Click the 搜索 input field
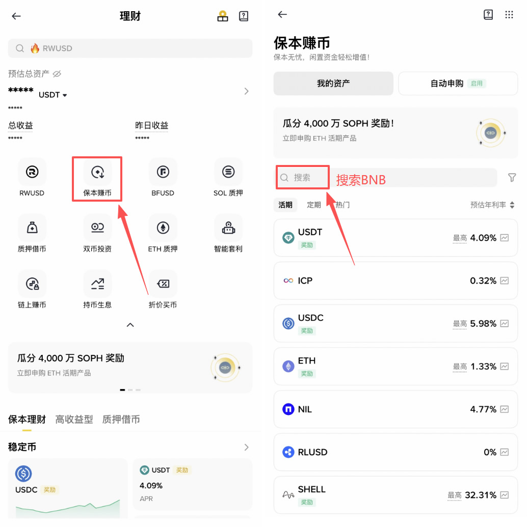Image resolution: width=527 pixels, height=527 pixels. tap(387, 178)
